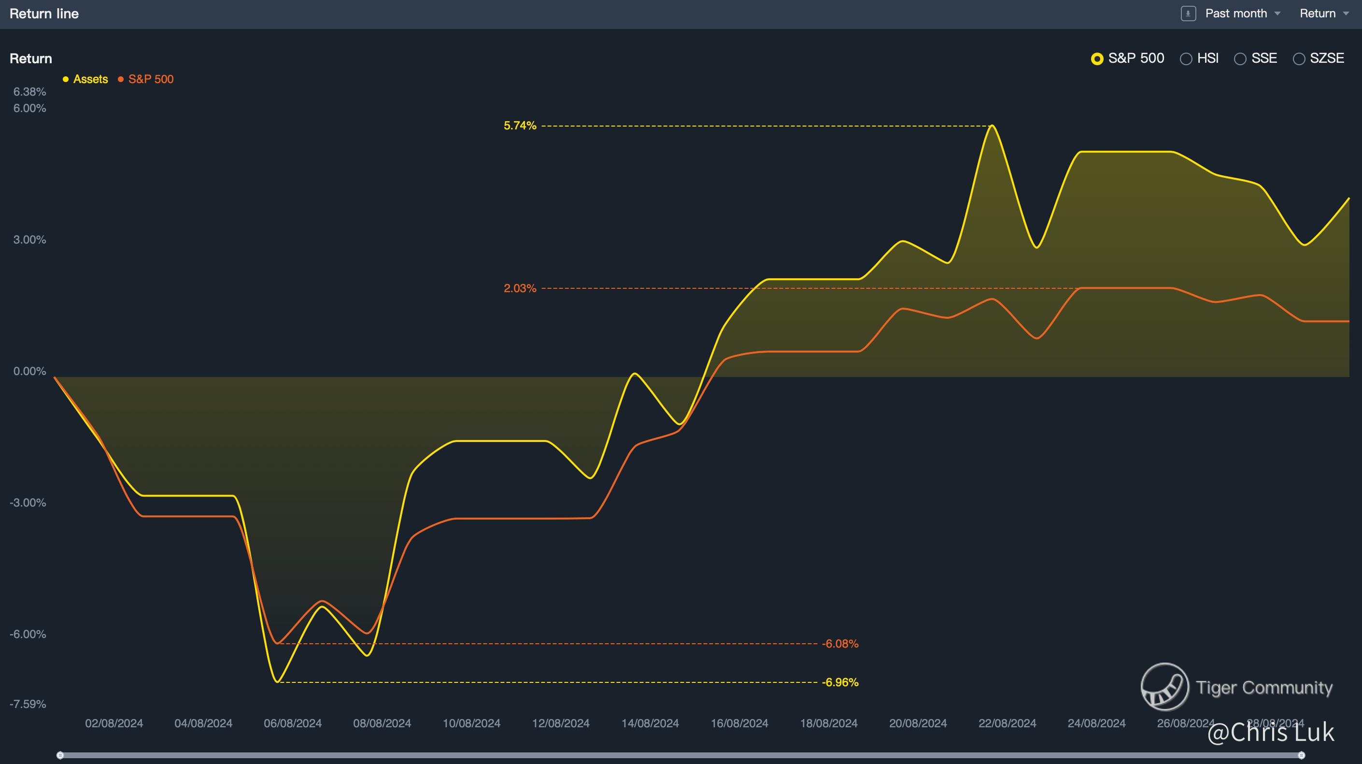Toggle the yellow Assets legend dot

pos(66,79)
